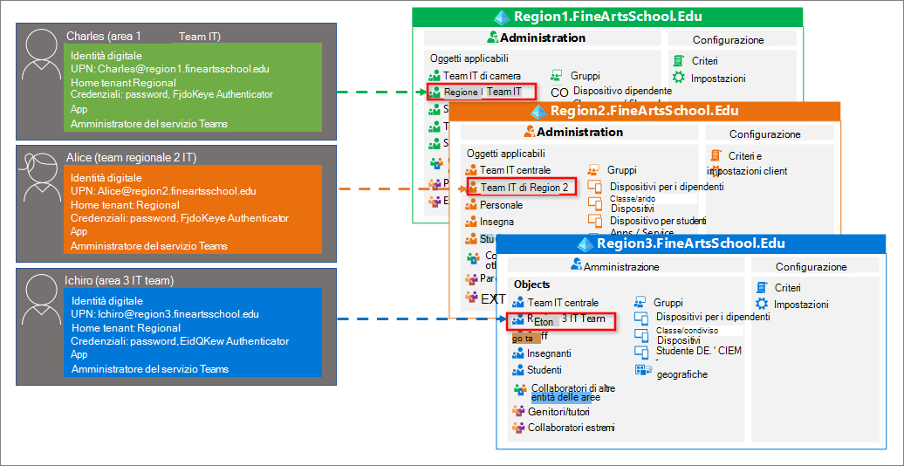Click the Configurazione header in Region3
Image resolution: width=904 pixels, height=466 pixels.
click(x=812, y=267)
